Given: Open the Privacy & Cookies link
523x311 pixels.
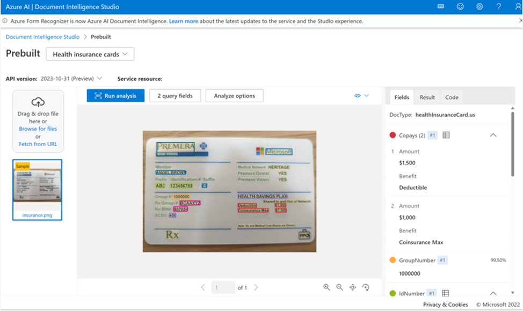Looking at the screenshot, I should [x=446, y=305].
